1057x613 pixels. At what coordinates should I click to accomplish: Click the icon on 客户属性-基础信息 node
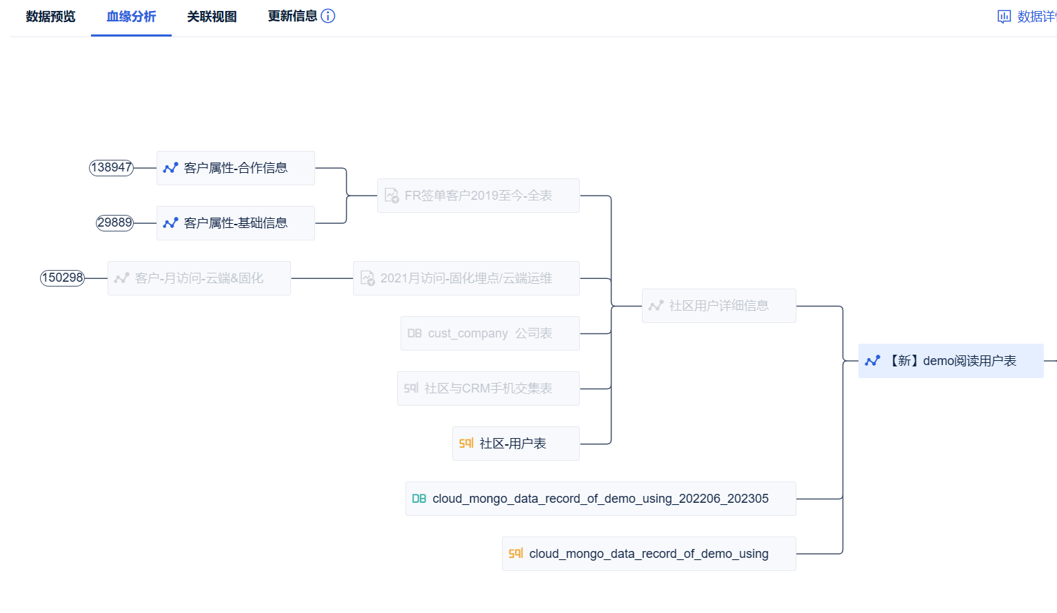pos(170,223)
